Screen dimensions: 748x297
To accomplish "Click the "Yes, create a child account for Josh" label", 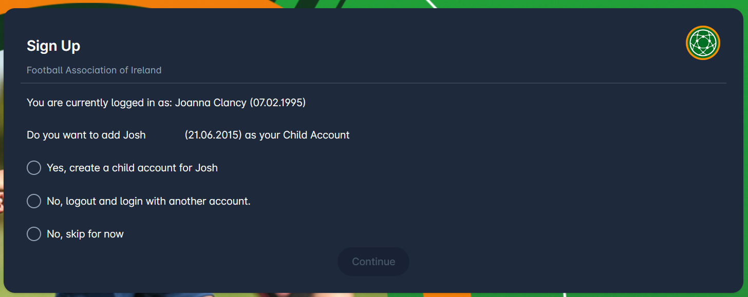I will pos(132,168).
